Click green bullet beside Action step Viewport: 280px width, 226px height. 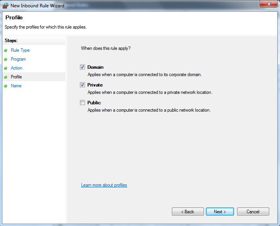click(x=5, y=68)
